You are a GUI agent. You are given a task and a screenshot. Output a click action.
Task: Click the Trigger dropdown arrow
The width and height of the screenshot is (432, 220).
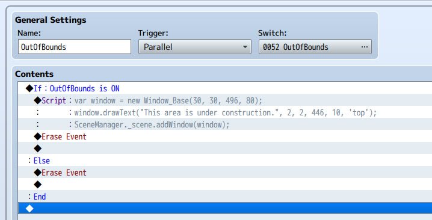pyautogui.click(x=245, y=47)
